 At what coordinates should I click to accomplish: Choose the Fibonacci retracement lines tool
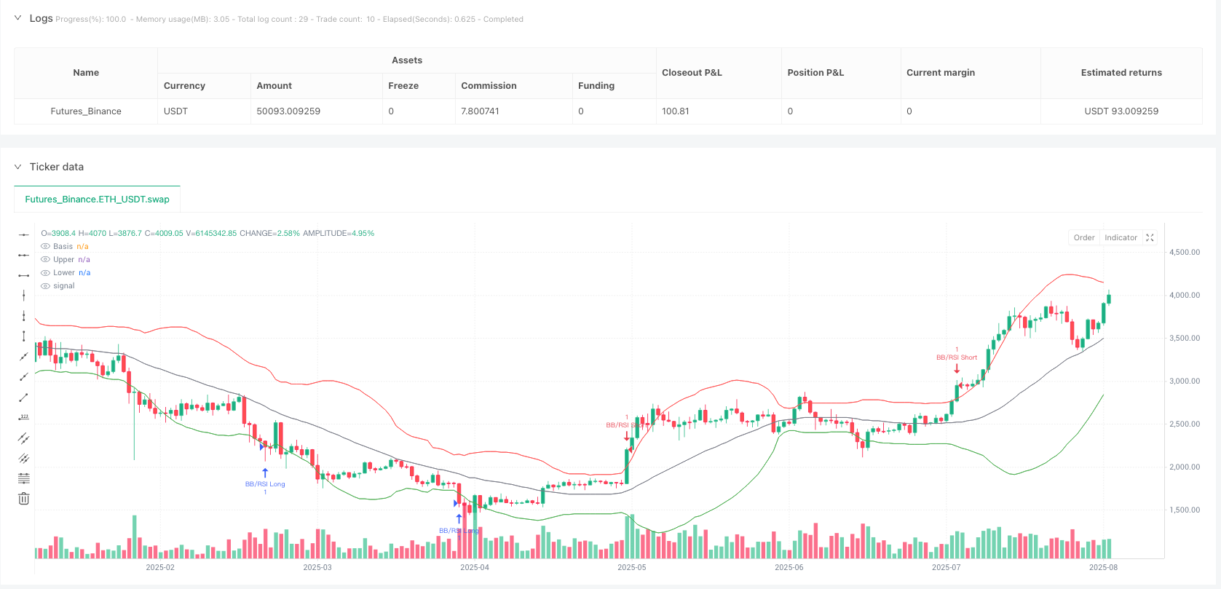pyautogui.click(x=24, y=478)
